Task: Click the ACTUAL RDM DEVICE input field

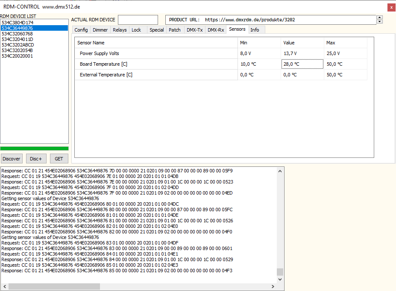Action: (x=138, y=20)
